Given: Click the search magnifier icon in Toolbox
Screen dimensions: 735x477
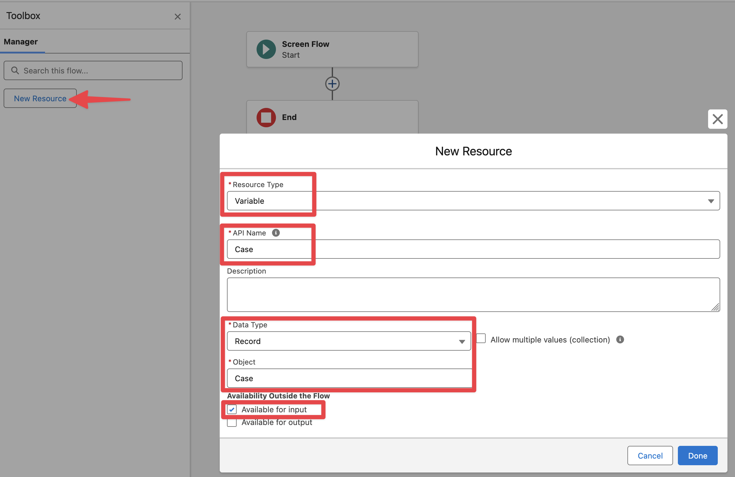Looking at the screenshot, I should click(x=15, y=70).
